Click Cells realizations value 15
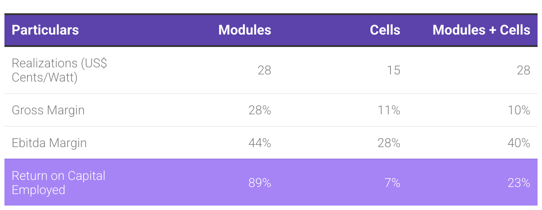This screenshot has width=542, height=210. coord(394,70)
